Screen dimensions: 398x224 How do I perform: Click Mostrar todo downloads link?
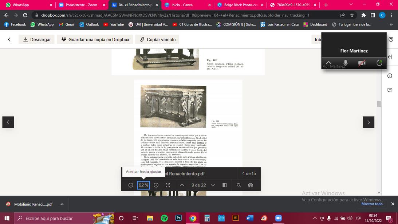click(372, 204)
